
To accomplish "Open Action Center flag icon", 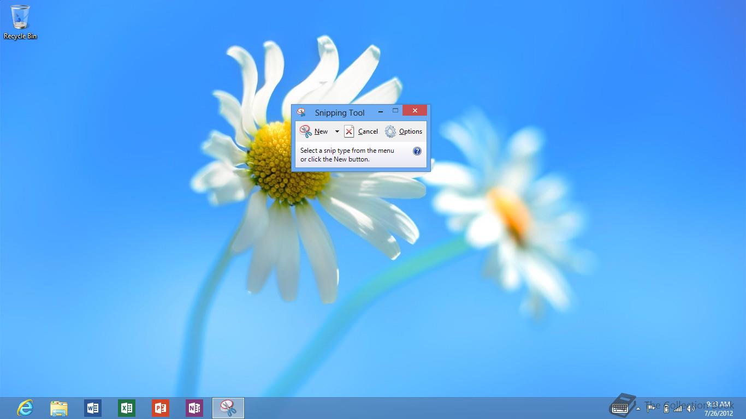I will pos(651,408).
